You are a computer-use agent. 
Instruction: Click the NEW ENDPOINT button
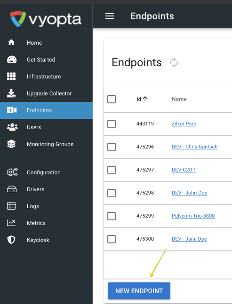pos(139,291)
